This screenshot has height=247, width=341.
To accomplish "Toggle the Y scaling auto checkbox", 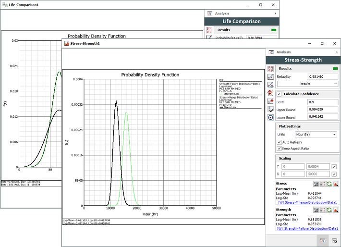I will [x=334, y=166].
